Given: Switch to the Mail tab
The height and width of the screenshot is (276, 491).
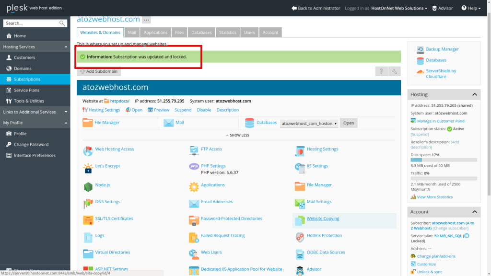Looking at the screenshot, I should click(132, 32).
